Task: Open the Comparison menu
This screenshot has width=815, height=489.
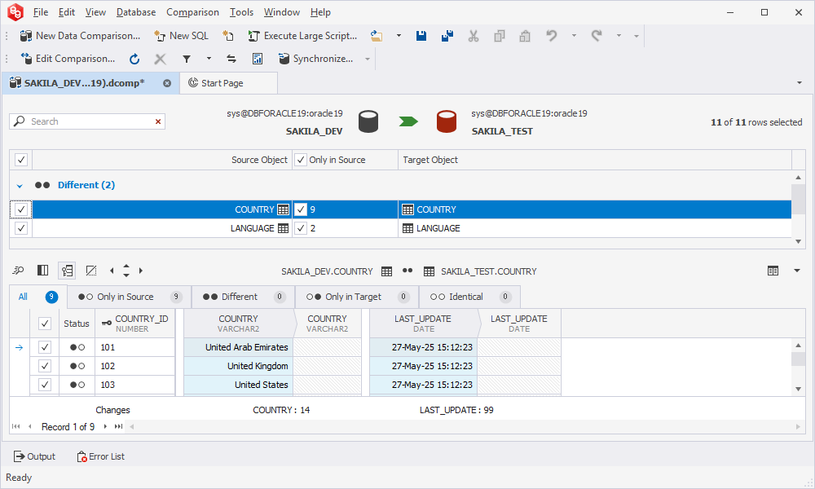Action: coord(192,12)
